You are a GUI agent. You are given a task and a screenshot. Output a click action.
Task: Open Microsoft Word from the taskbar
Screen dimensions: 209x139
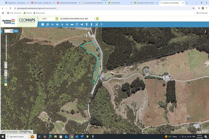click(82, 137)
